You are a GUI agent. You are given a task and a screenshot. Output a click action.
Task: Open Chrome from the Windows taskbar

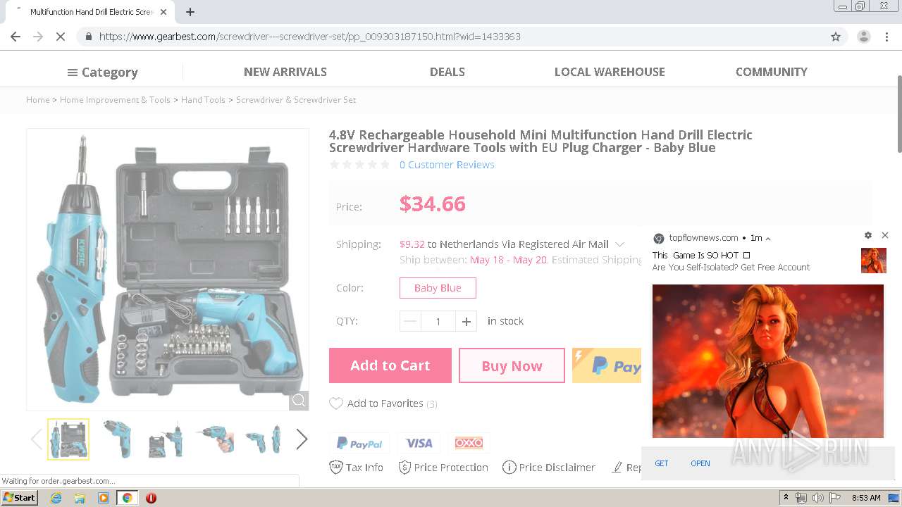pos(127,498)
